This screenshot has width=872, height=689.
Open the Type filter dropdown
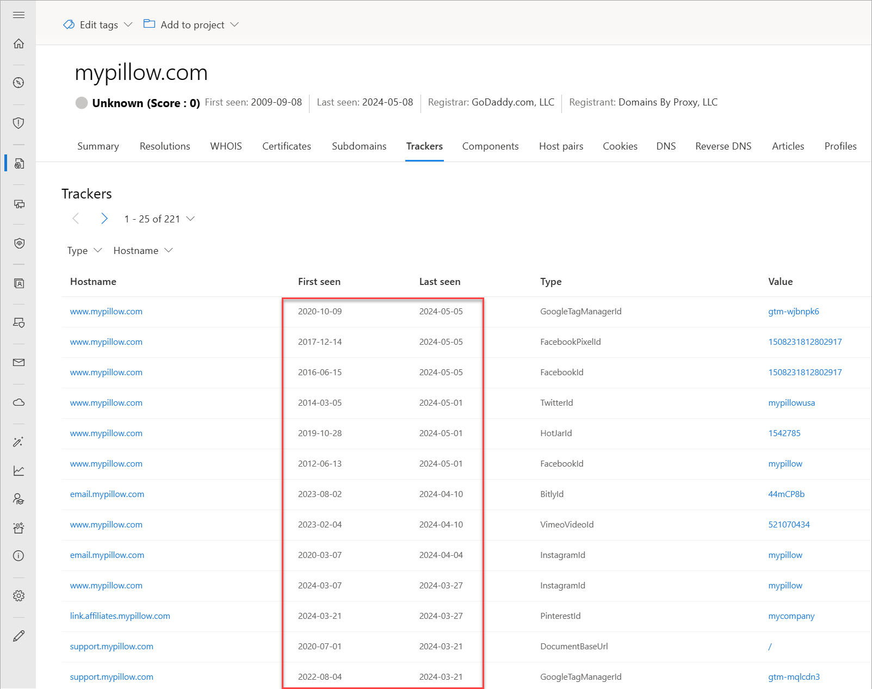pos(84,251)
